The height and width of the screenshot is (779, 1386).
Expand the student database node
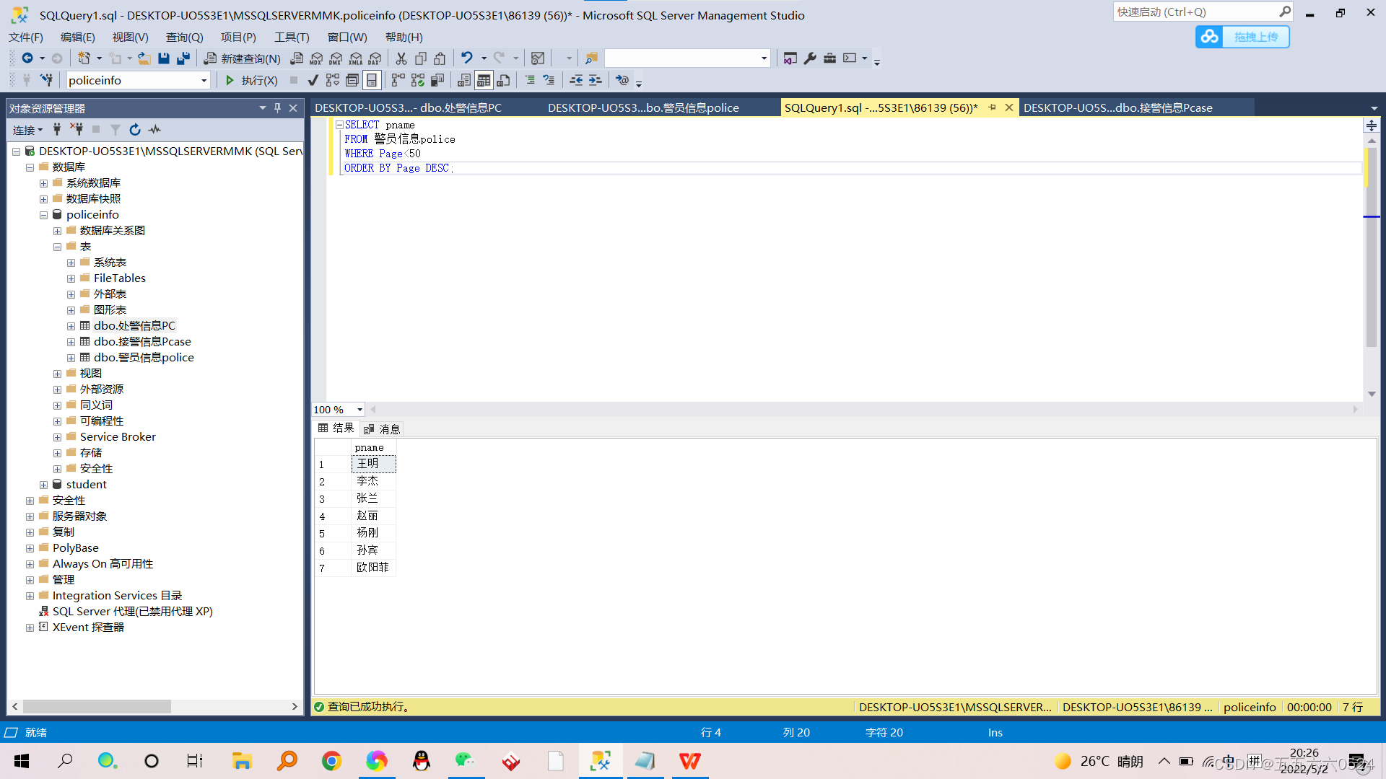[44, 484]
